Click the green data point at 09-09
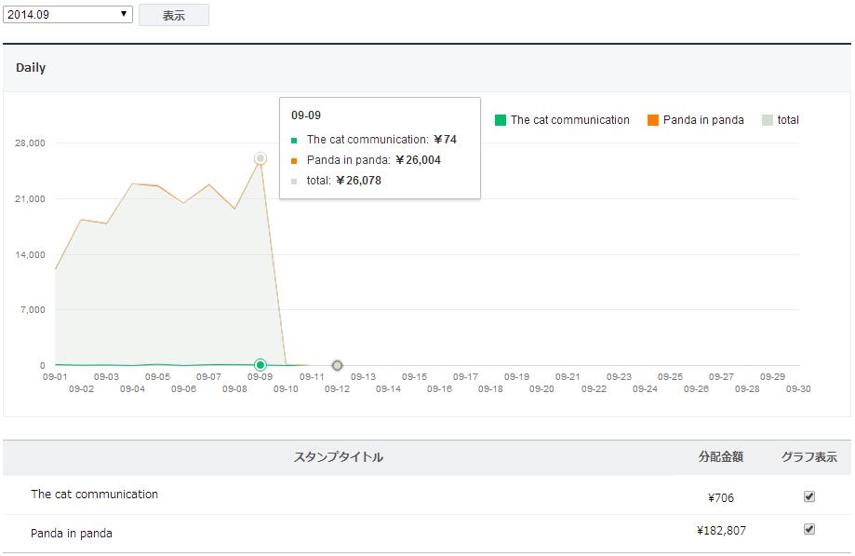855x556 pixels. (261, 365)
